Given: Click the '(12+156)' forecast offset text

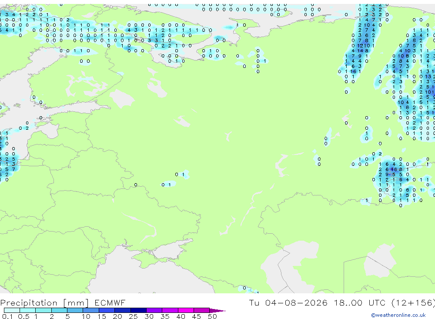Looking at the screenshot, I should pos(413,303).
